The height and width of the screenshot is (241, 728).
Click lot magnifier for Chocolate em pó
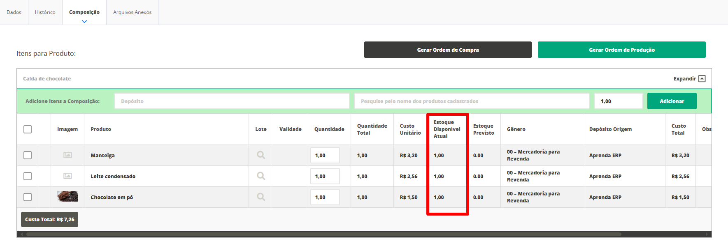click(261, 197)
